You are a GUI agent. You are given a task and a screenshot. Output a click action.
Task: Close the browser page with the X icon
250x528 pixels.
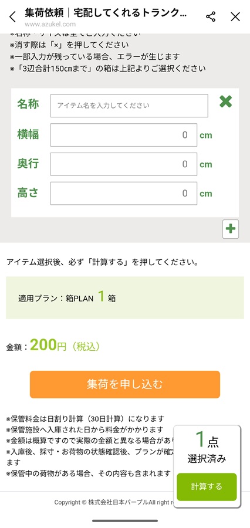[x=235, y=16]
